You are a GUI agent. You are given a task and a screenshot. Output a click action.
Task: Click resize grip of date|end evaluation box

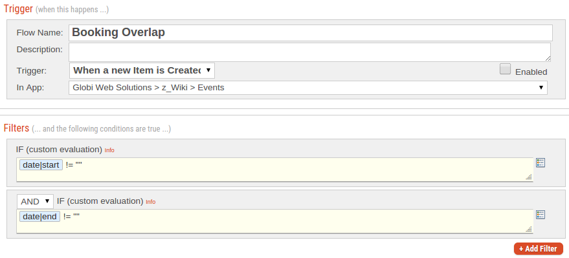tap(529, 229)
